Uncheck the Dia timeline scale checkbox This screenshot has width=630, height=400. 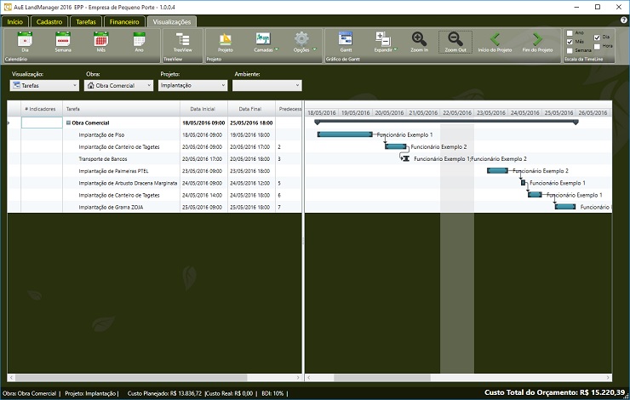coord(597,37)
